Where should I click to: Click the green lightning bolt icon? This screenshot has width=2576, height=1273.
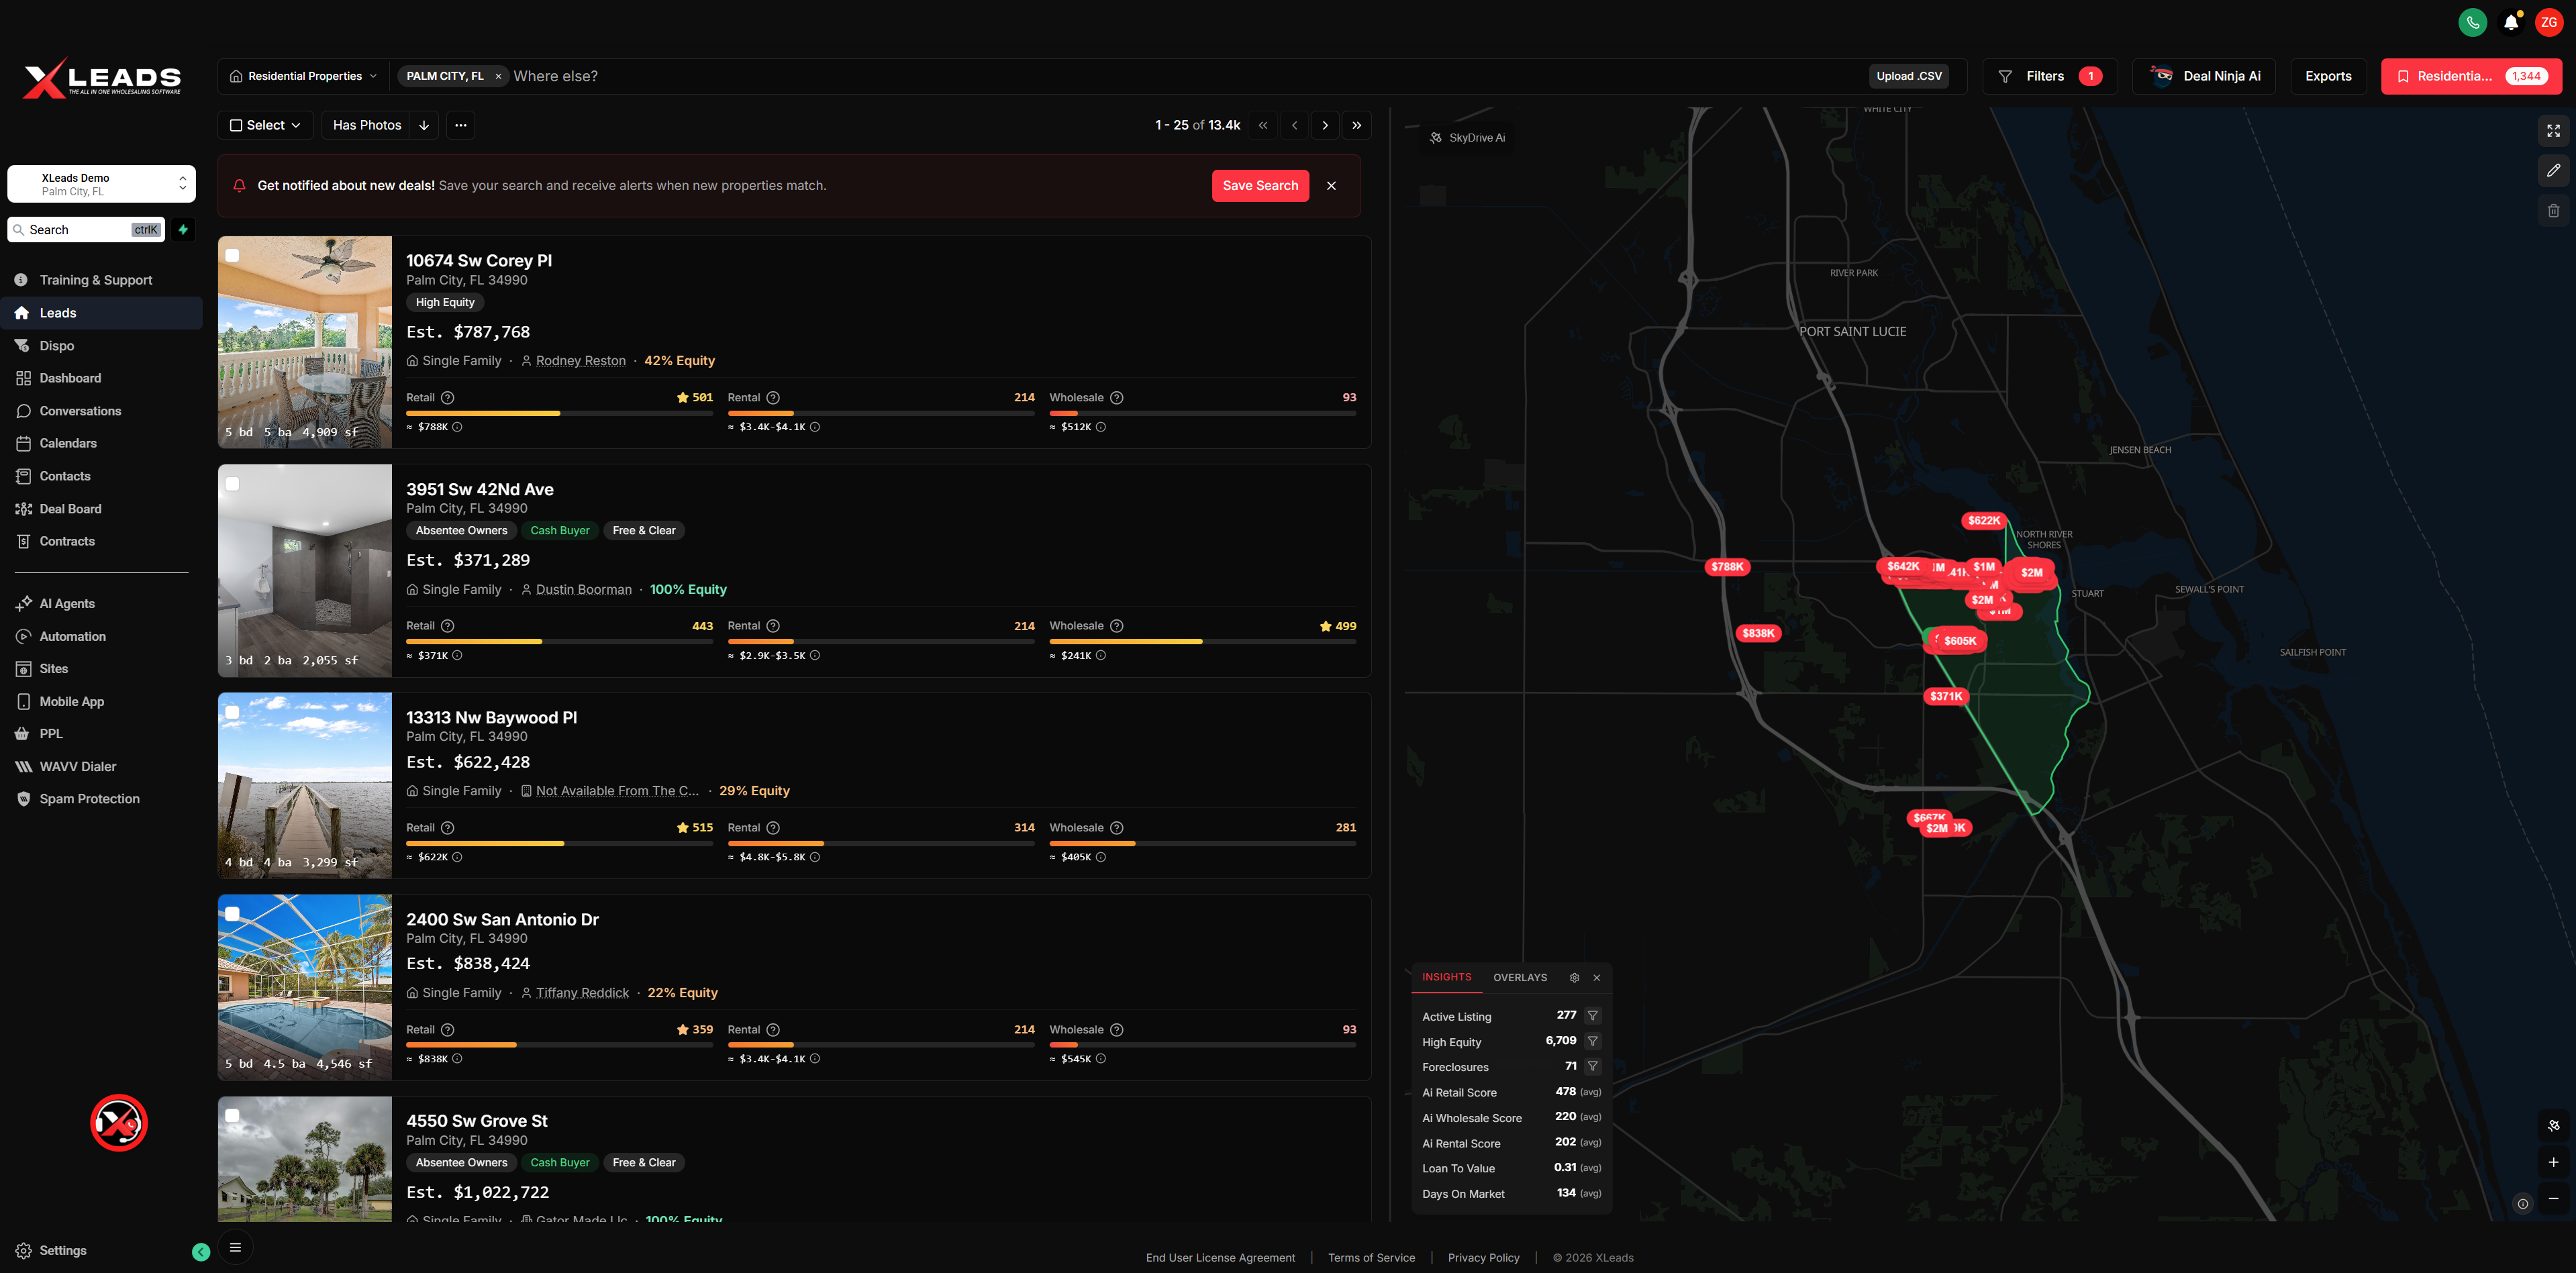pos(183,230)
